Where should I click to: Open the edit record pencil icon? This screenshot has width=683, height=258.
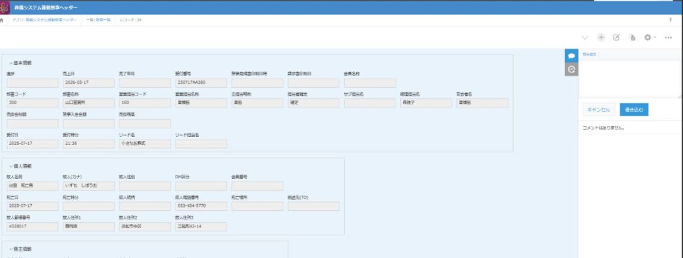(616, 38)
